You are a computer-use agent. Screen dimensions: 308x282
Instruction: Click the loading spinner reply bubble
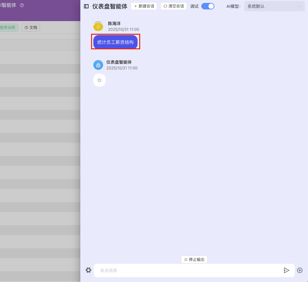(100, 80)
